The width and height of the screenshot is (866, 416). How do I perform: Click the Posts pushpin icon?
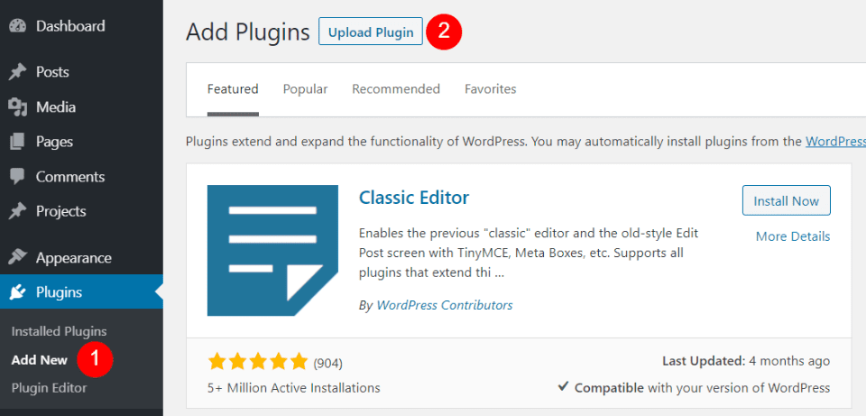(18, 72)
